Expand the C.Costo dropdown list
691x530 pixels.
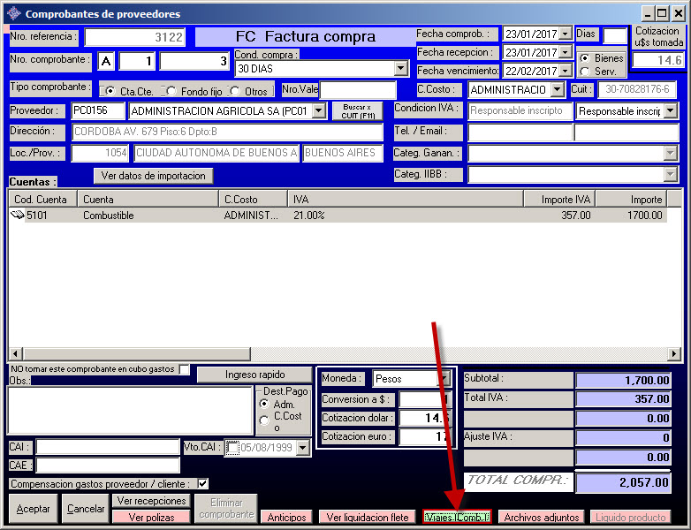[x=557, y=90]
